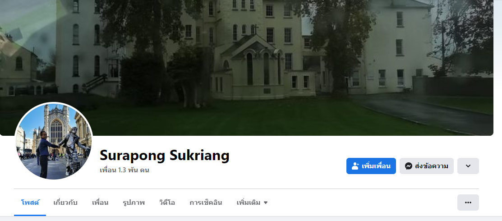
Task: Open the friends count link เพื่อน 1.3 พัน คน
Action: [x=124, y=170]
